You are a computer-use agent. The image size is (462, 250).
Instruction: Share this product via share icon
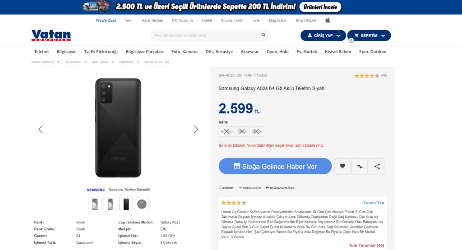pos(377,166)
